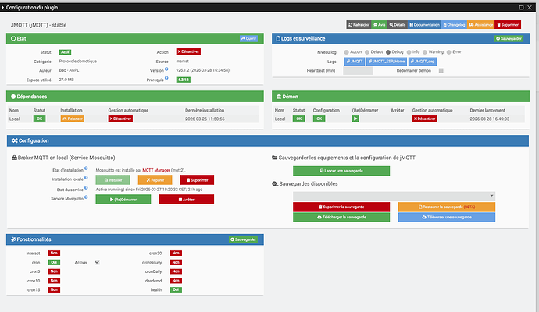Open the Documentation button

tap(424, 25)
